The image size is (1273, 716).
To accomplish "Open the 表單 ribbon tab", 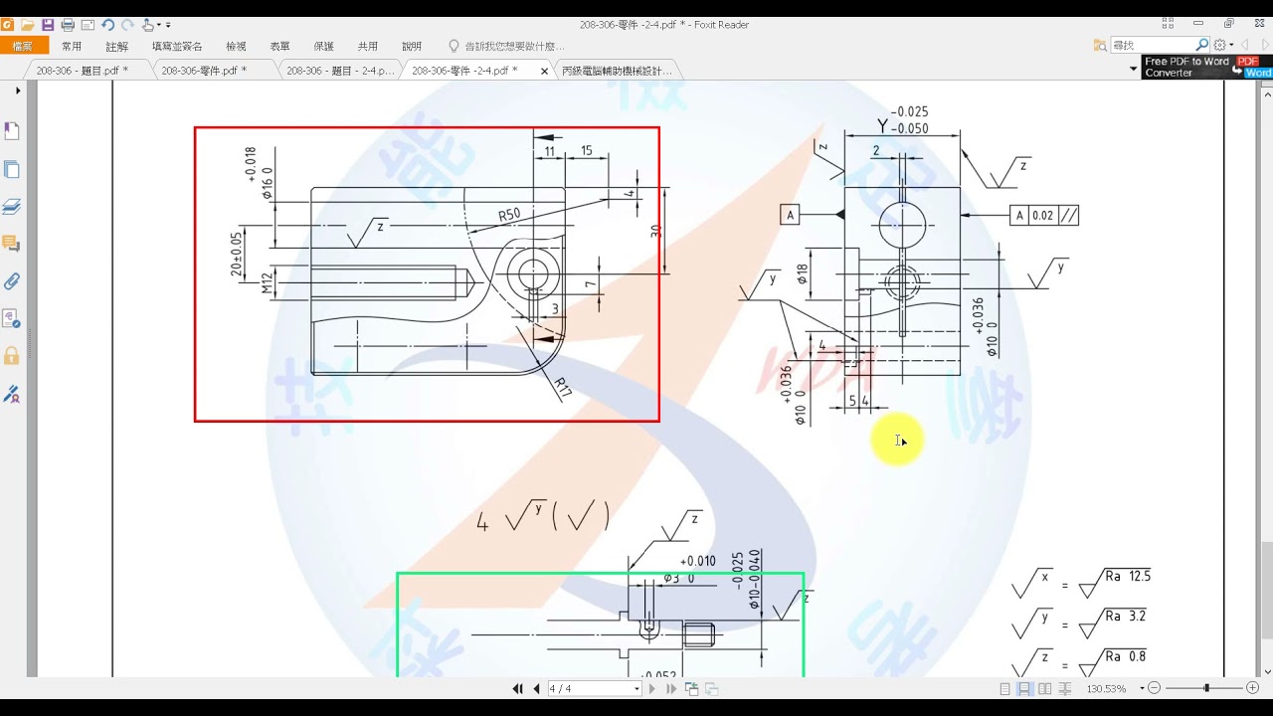I will pos(279,46).
